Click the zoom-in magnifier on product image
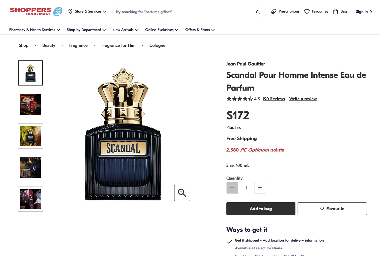The width and height of the screenshot is (380, 256). coord(182,193)
